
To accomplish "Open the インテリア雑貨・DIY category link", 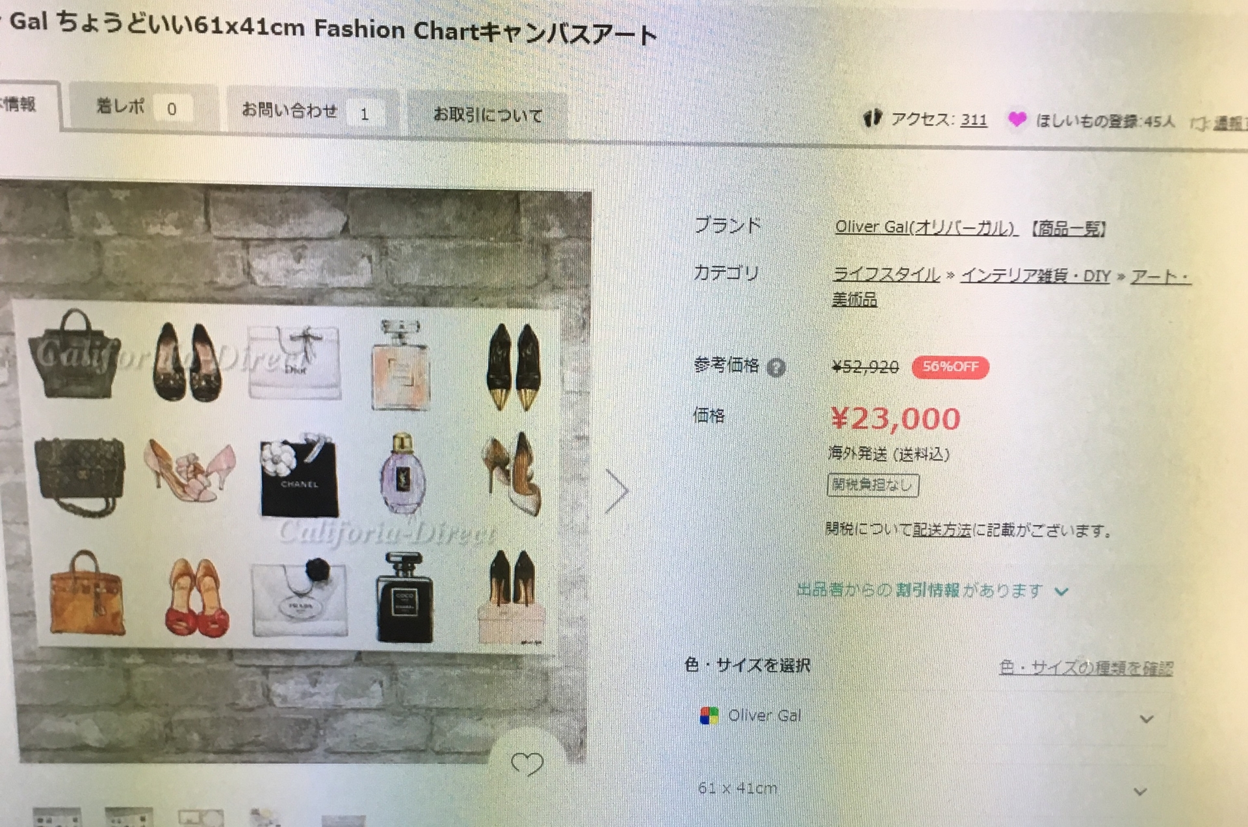I will [x=1036, y=276].
